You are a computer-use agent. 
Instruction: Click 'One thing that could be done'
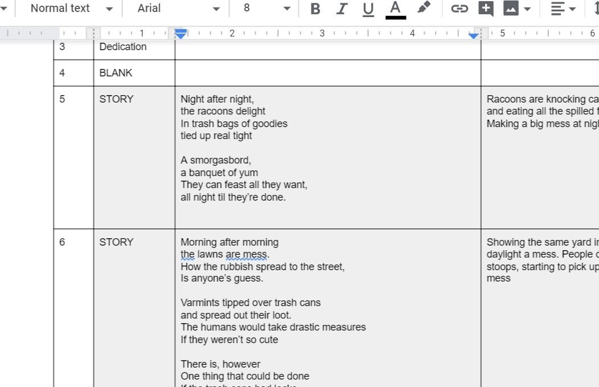pyautogui.click(x=245, y=376)
